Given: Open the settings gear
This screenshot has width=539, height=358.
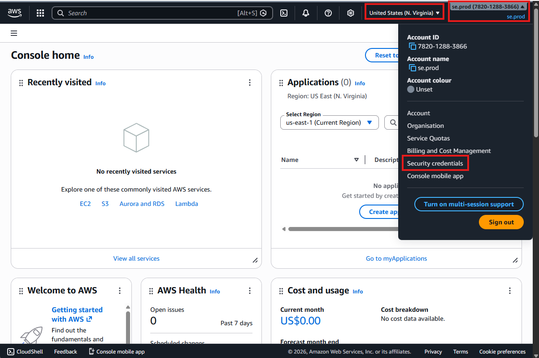Looking at the screenshot, I should [x=351, y=13].
